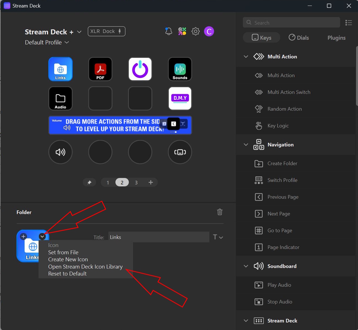Choose Create New Icon
Screen dimensions: 358x330
click(x=68, y=260)
